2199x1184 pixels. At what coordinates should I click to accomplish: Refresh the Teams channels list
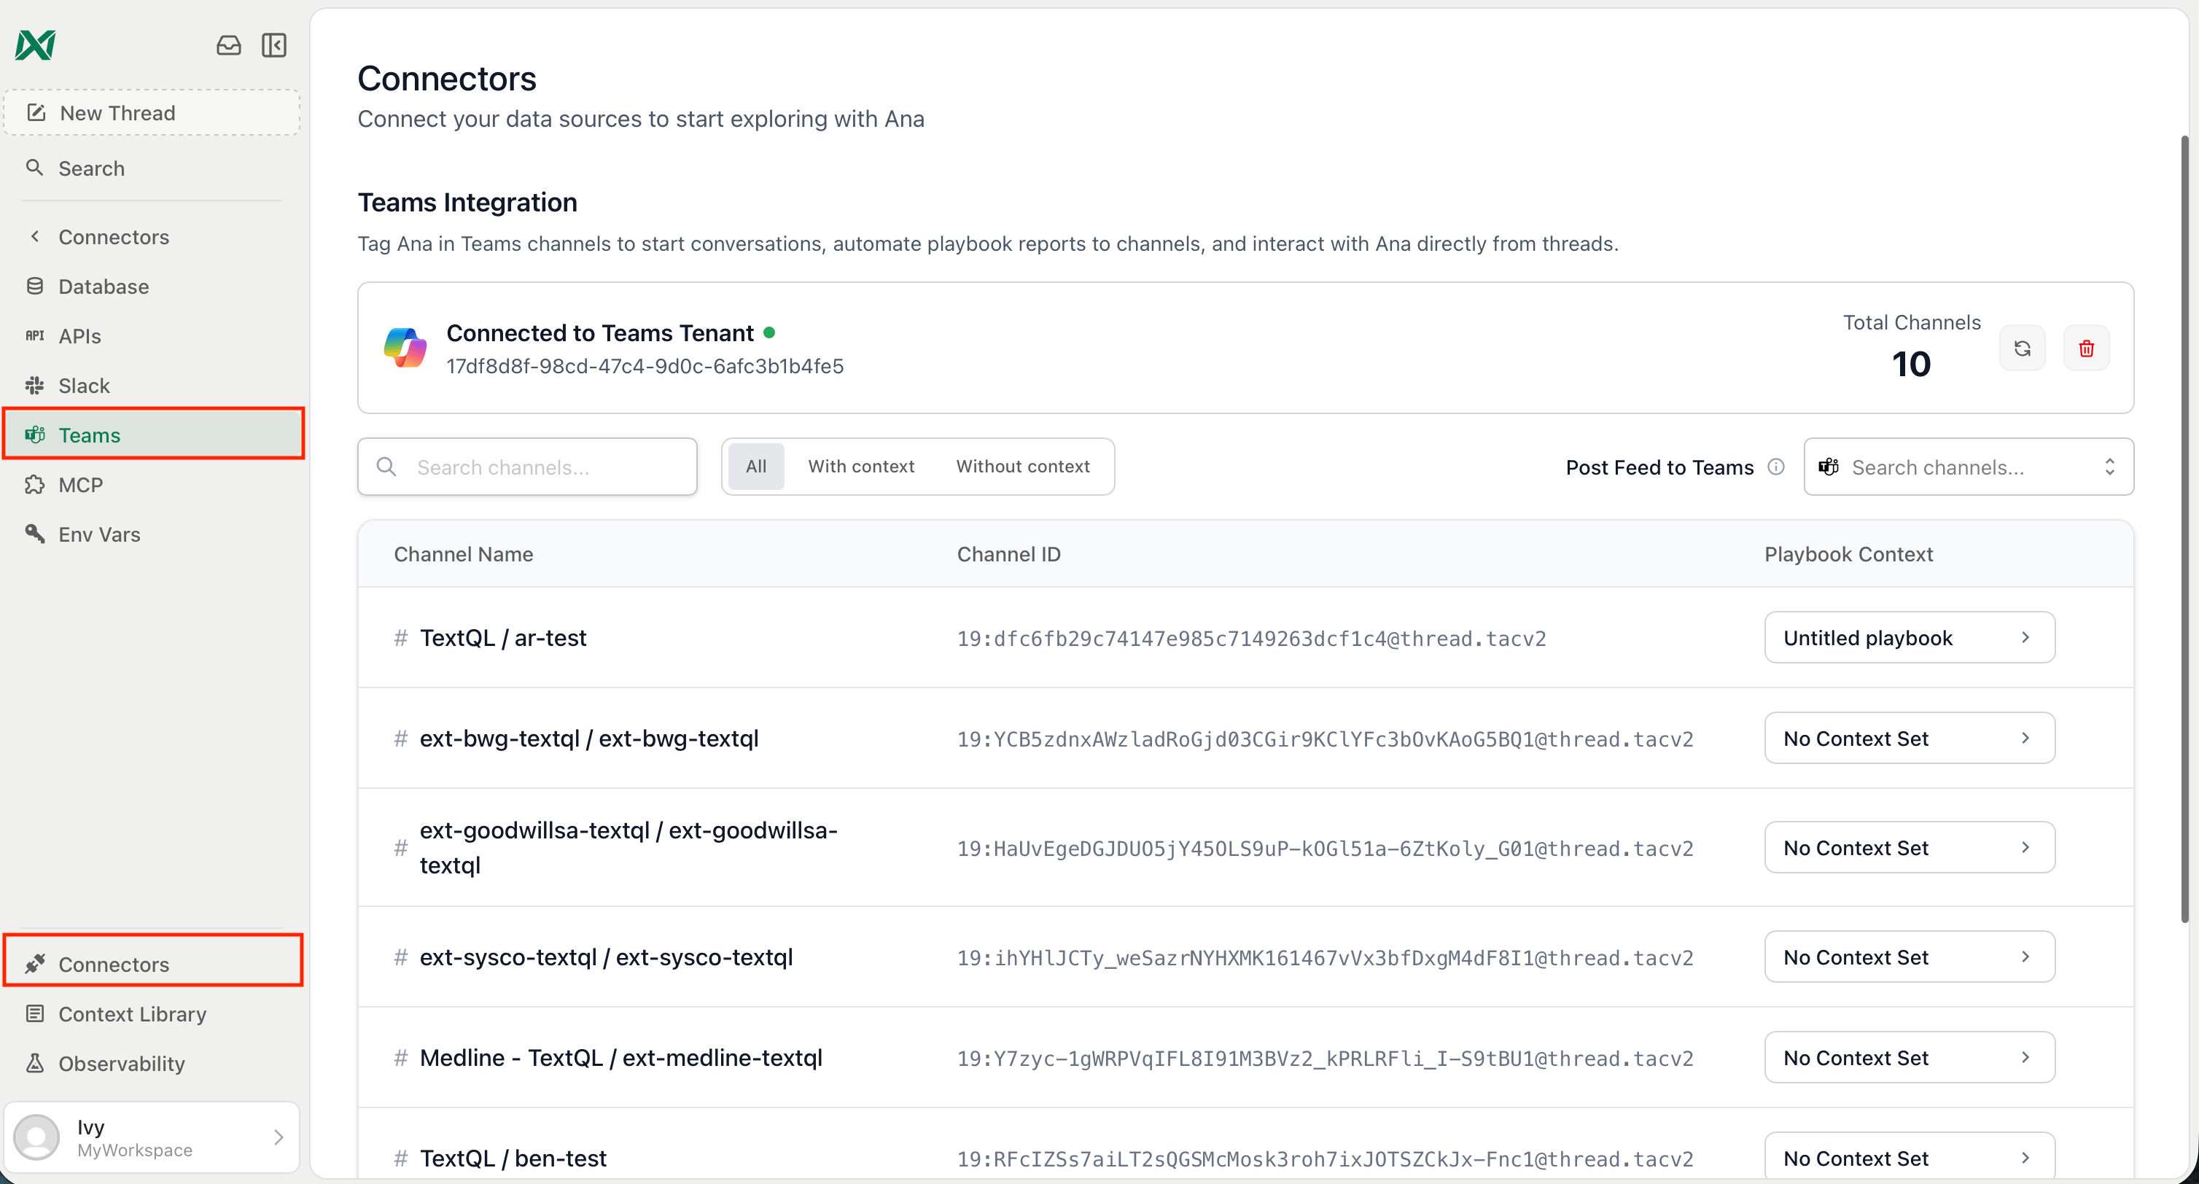(2021, 348)
